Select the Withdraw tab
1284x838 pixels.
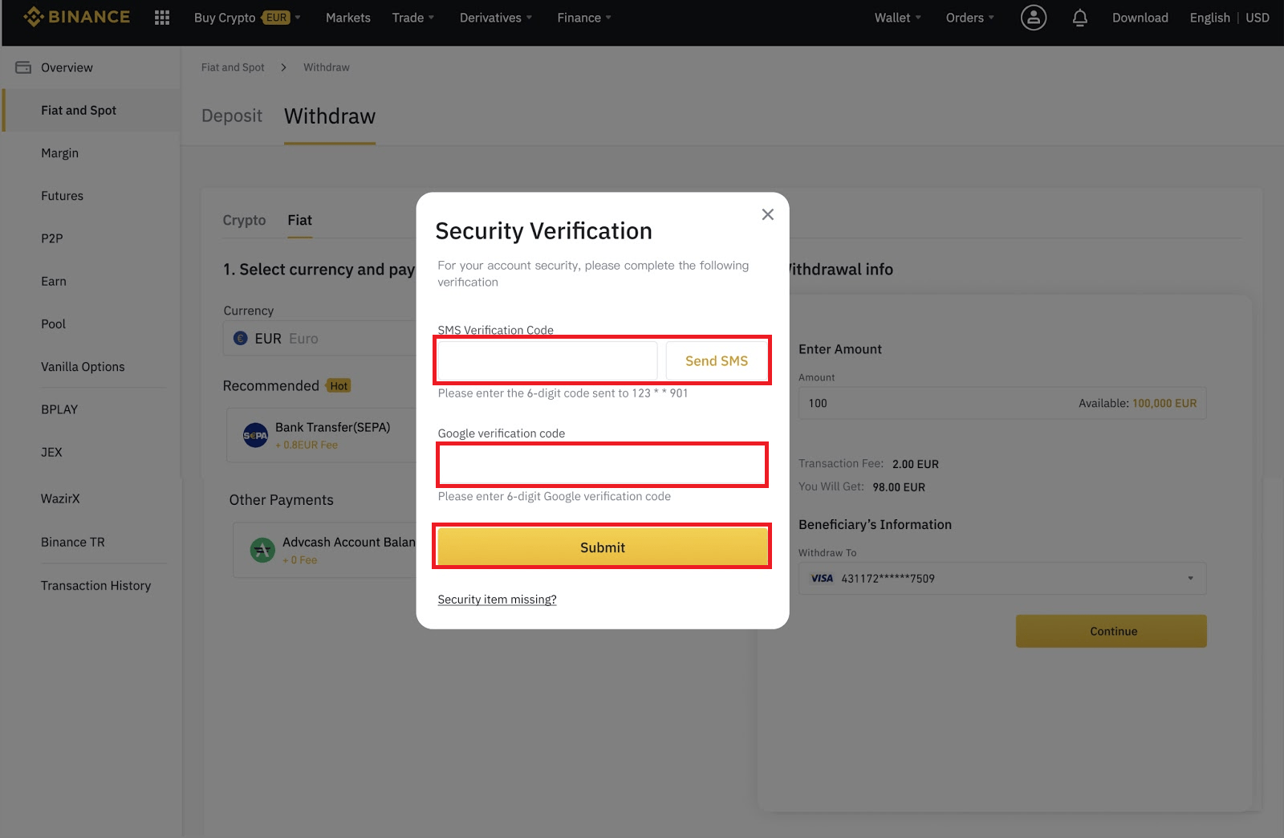tap(330, 116)
